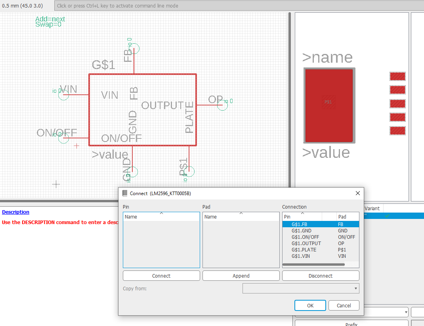Click the large P$1 pad in package preview
This screenshot has width=424, height=326.
tap(329, 105)
